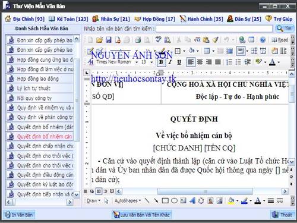The width and height of the screenshot is (297, 223).
Task: Open a file with the folder icon
Action: [x=99, y=40]
